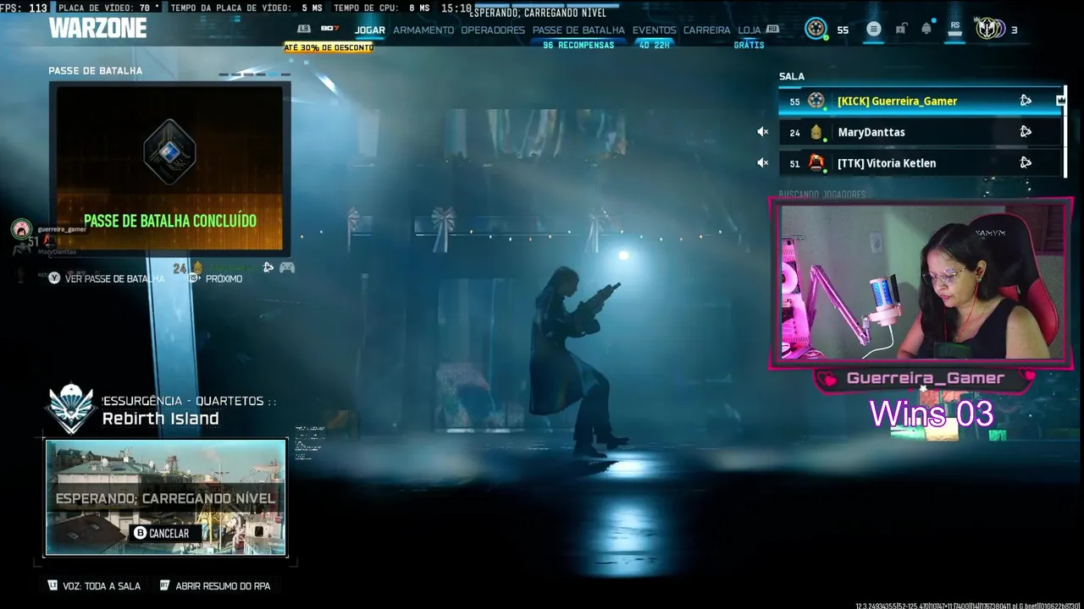Click Guerreira_Gamer's platform icon

tap(1026, 101)
